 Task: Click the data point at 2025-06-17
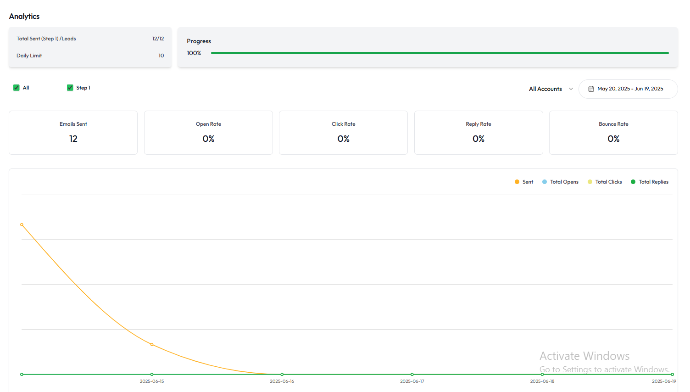[x=412, y=375]
